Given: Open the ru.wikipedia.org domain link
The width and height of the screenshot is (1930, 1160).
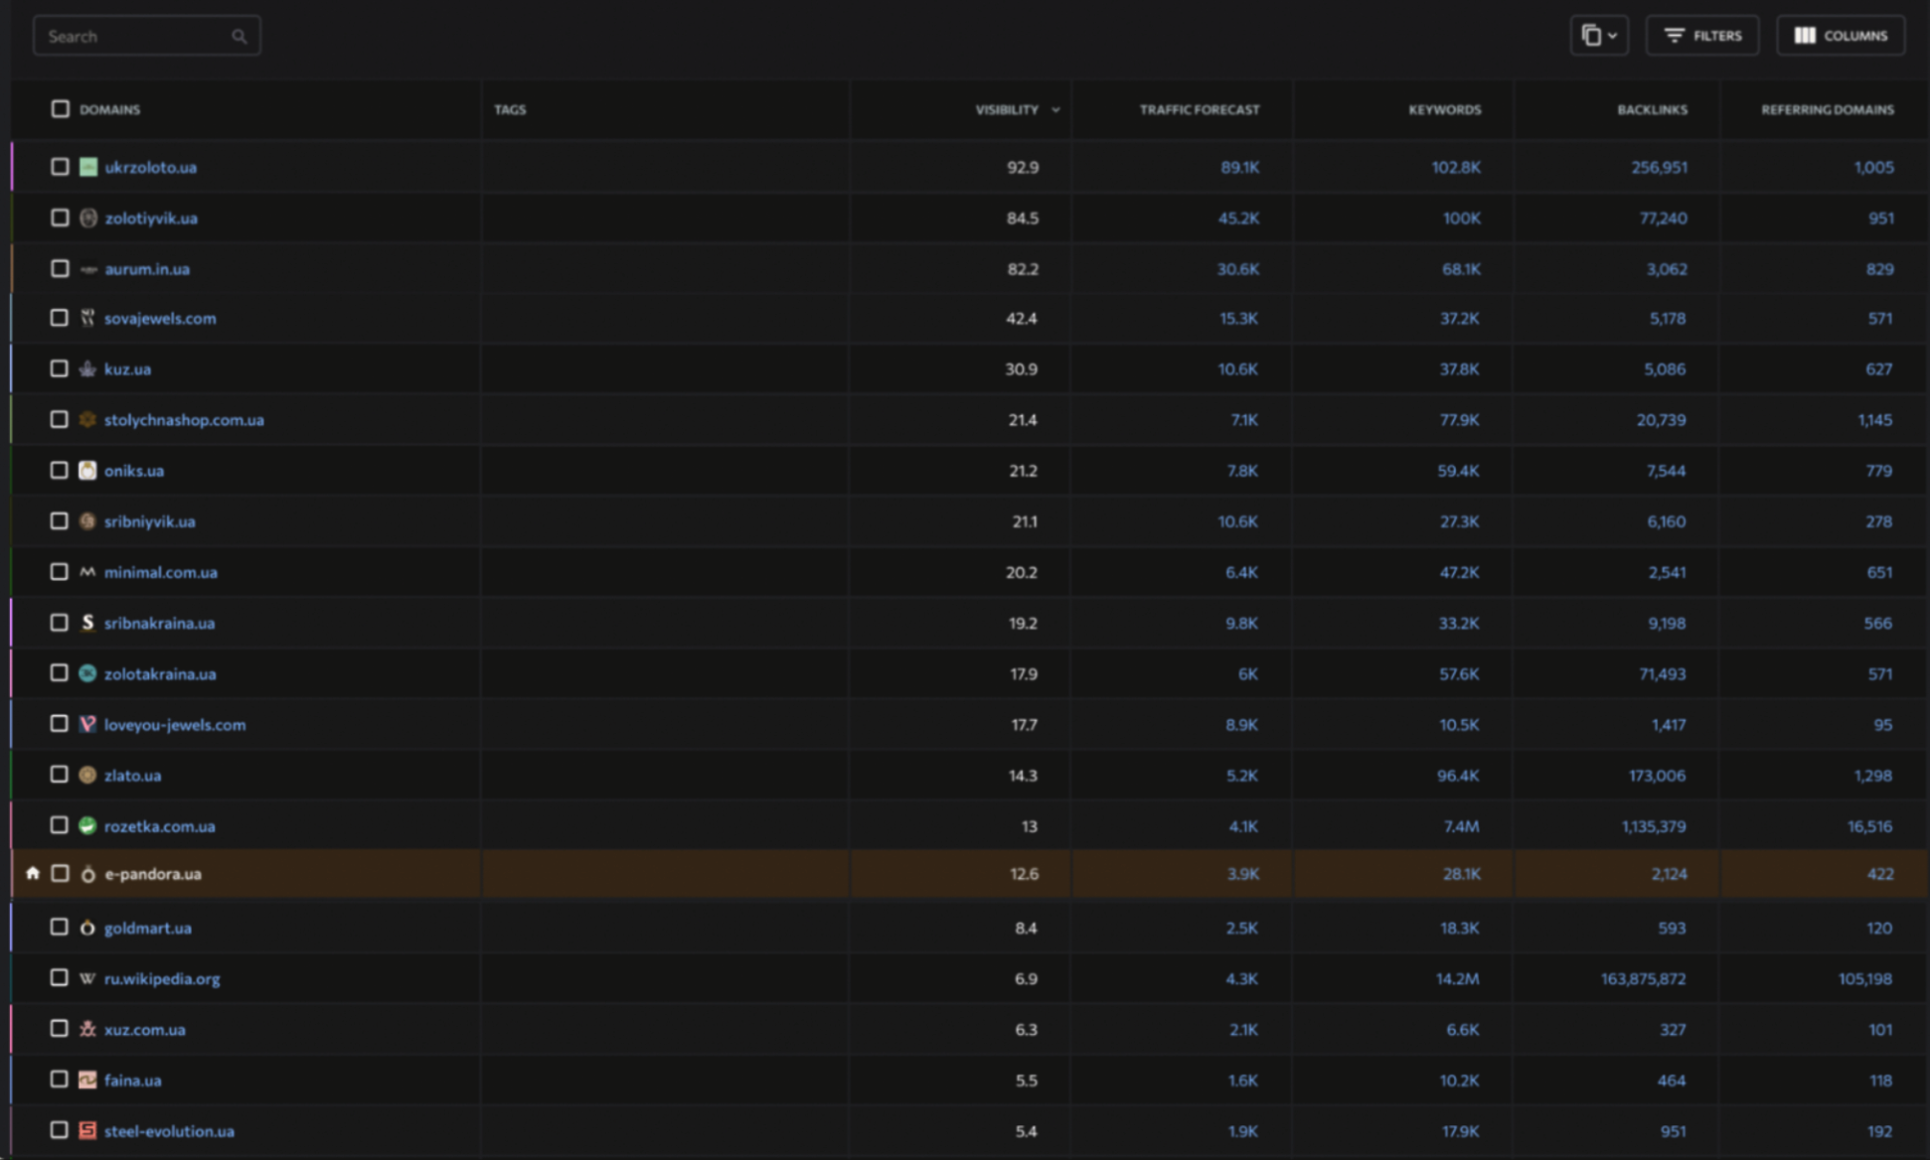Looking at the screenshot, I should pos(162,979).
